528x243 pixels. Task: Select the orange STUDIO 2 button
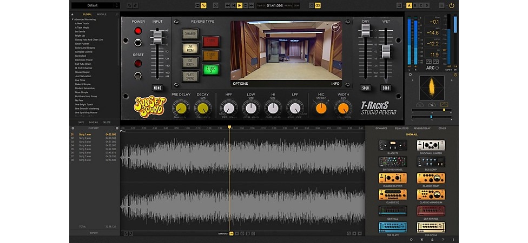[x=211, y=56]
